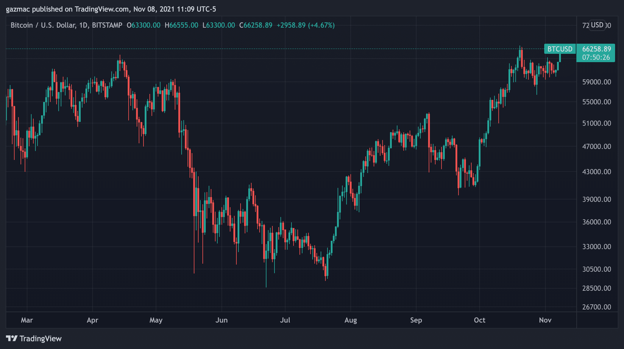The height and width of the screenshot is (349, 624).
Task: Click the 47000.00 price axis label
Action: pos(597,146)
